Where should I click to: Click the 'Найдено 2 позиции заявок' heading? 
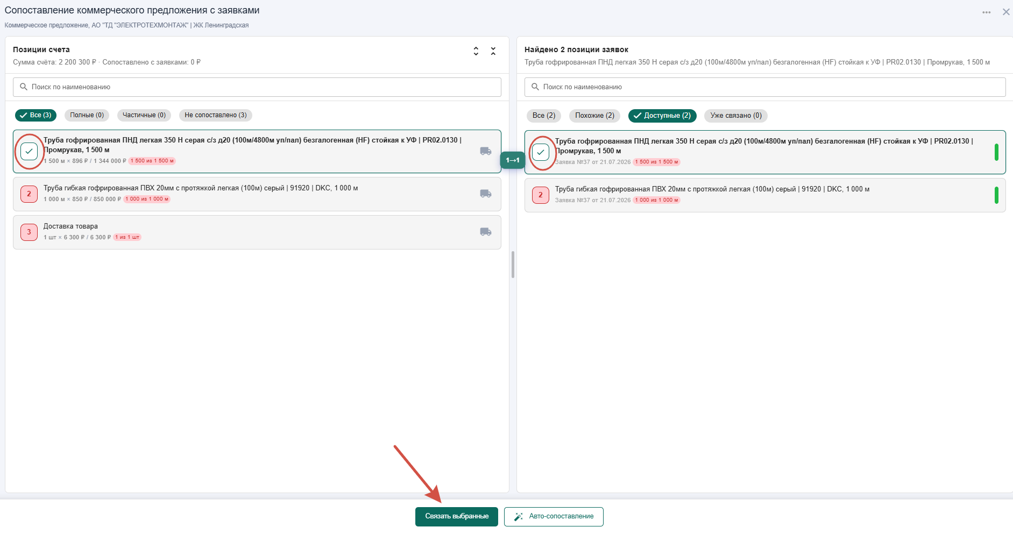[x=576, y=49]
